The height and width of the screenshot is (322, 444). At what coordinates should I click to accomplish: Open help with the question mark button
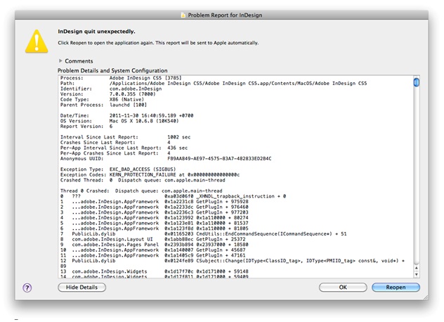[x=27, y=288]
